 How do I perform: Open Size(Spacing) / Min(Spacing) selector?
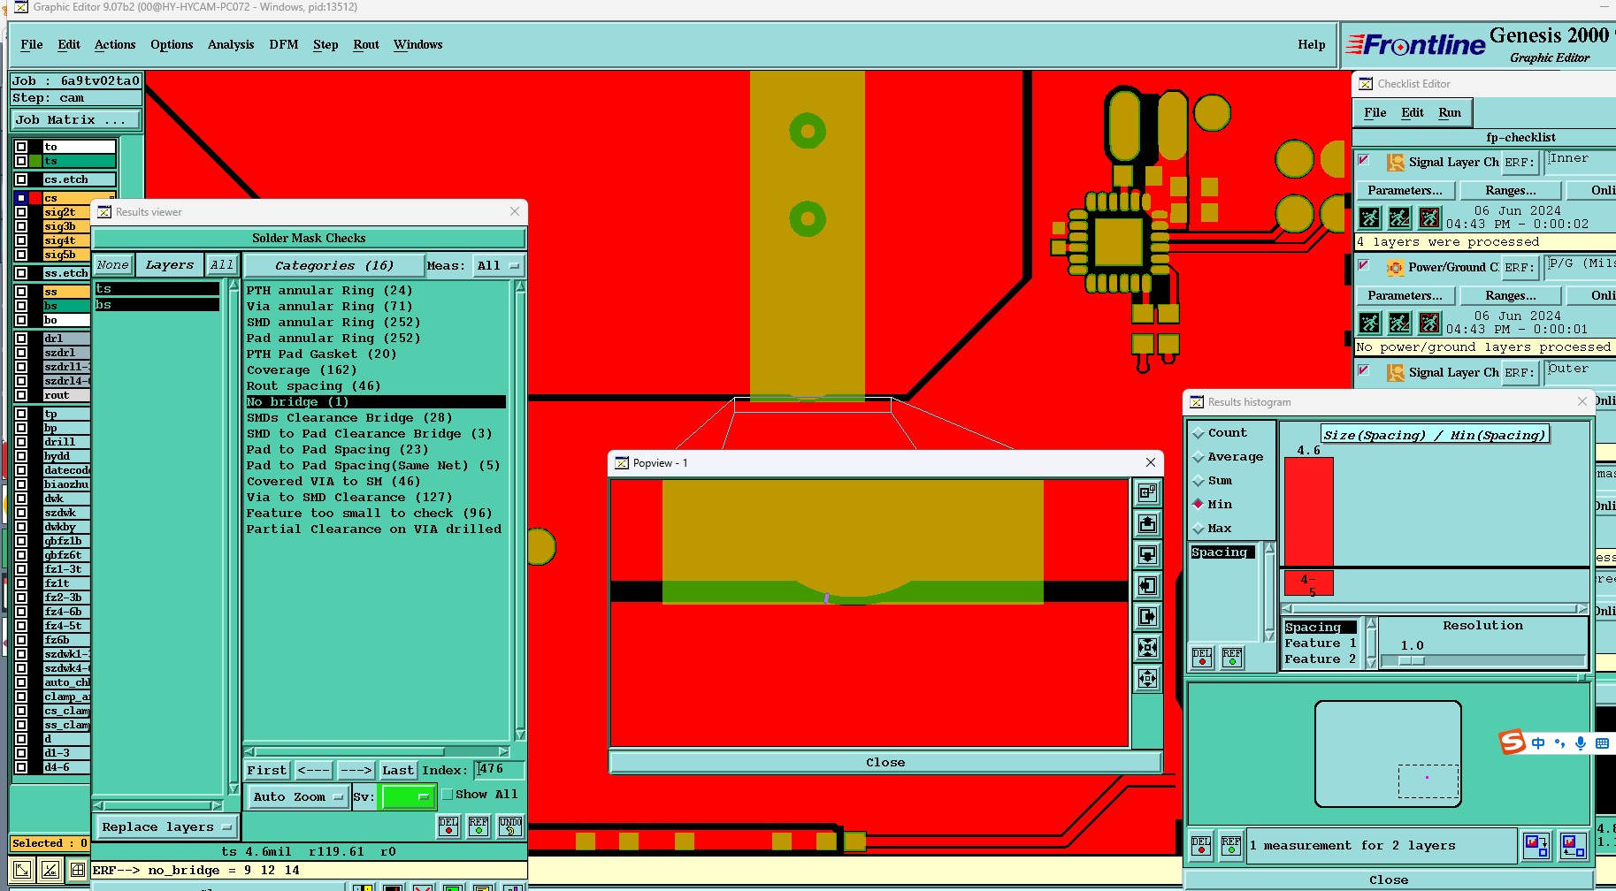(x=1435, y=435)
